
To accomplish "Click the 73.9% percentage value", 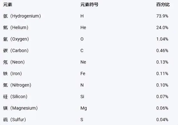I will pos(162,16).
